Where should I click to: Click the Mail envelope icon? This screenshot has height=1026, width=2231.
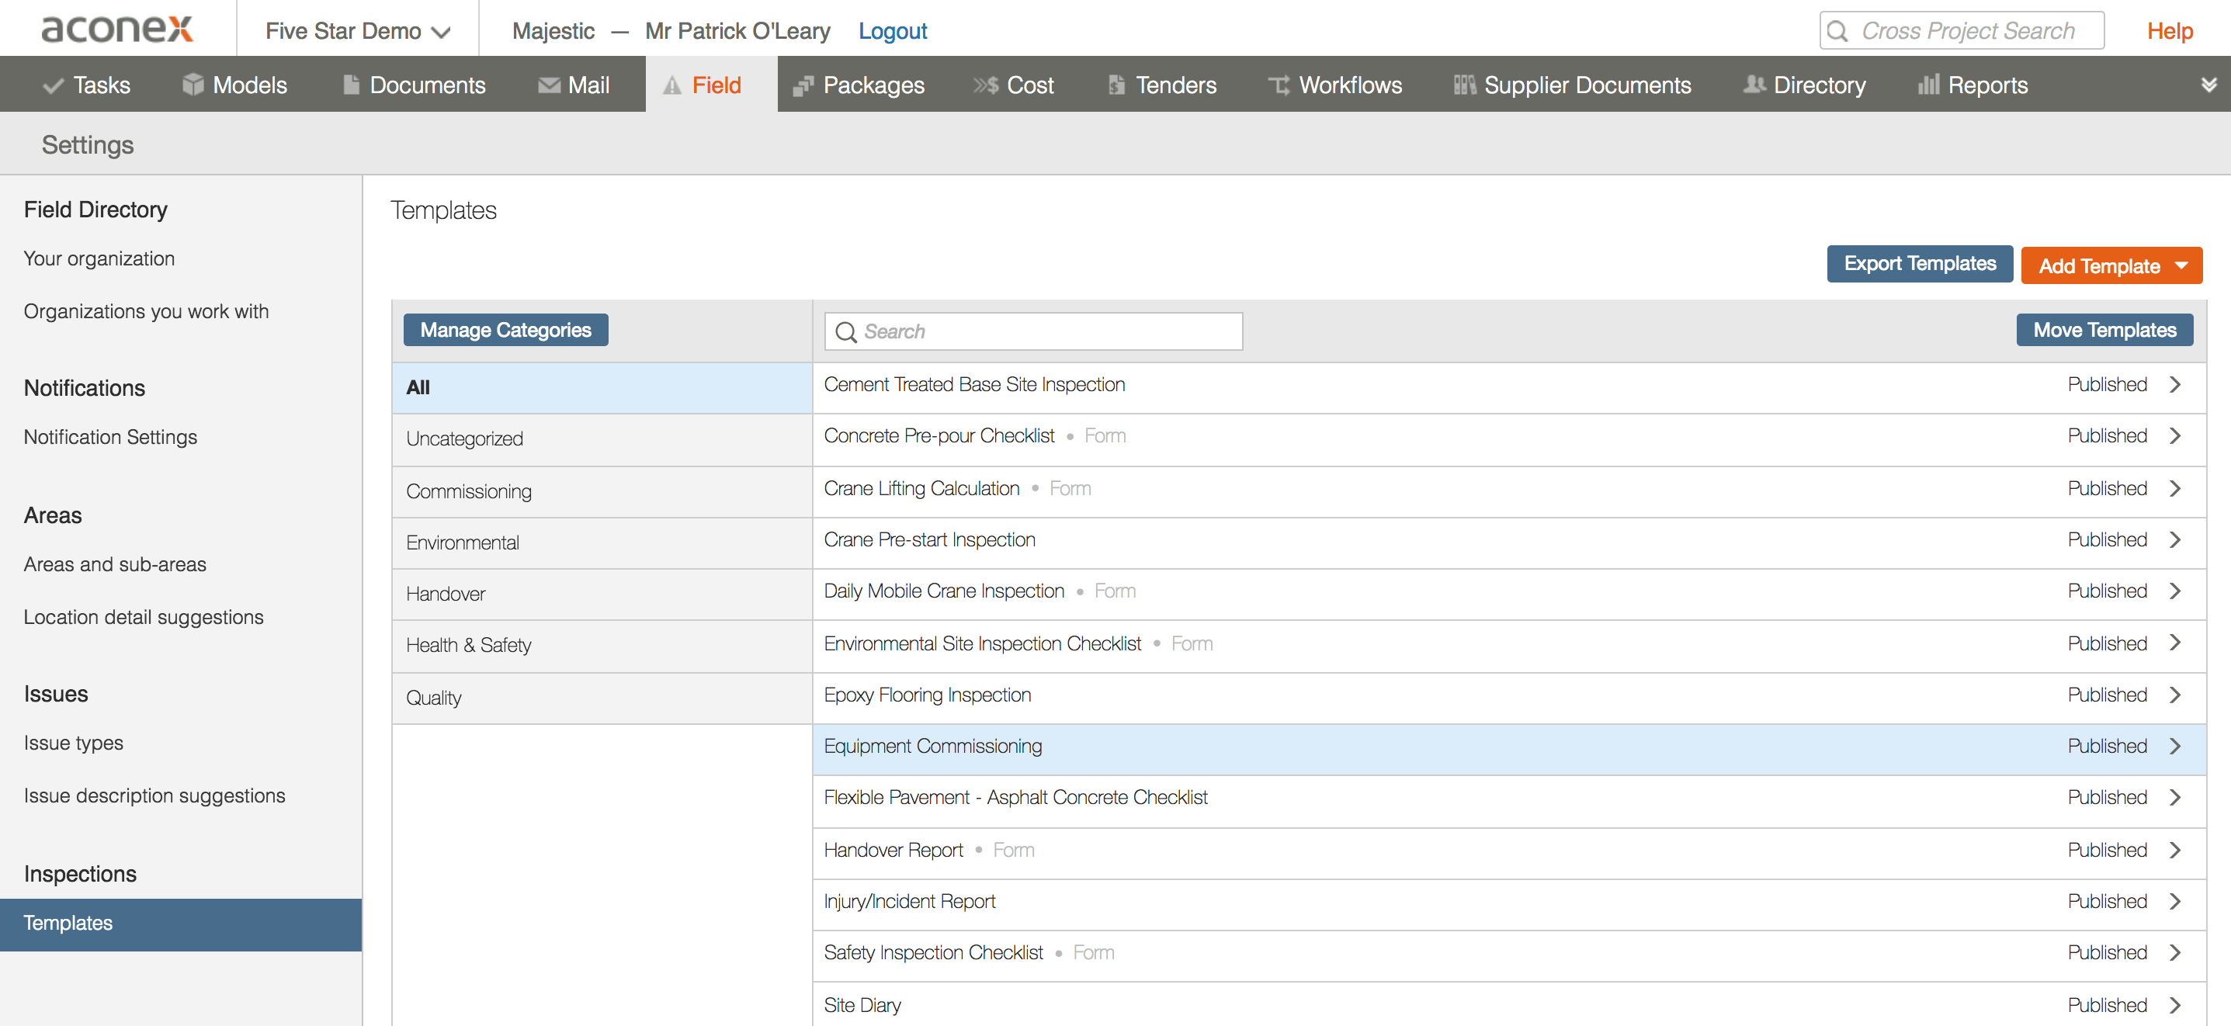[x=548, y=85]
